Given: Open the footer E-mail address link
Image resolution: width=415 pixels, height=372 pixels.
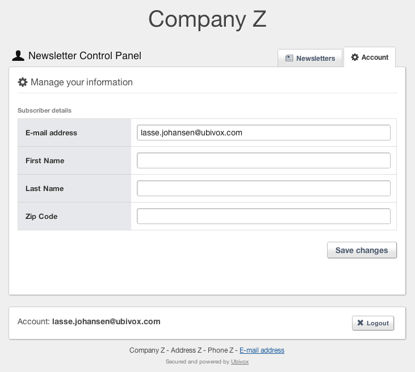Looking at the screenshot, I should click(262, 350).
